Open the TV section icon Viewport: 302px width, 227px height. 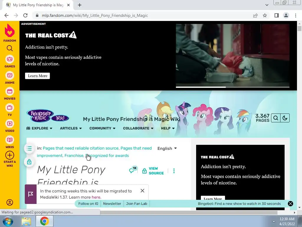pyautogui.click(x=10, y=108)
